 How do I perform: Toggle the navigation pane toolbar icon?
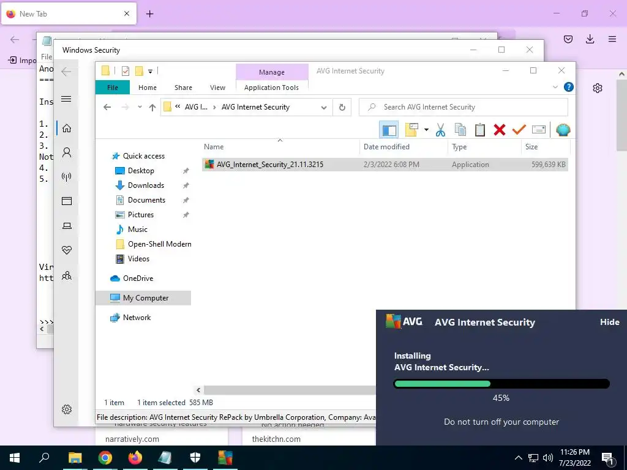click(x=389, y=130)
